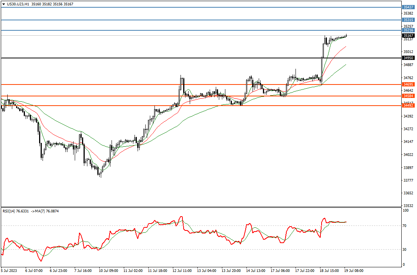Click the 6 Jul 07:00 time label
The width and height of the screenshot is (417, 275).
click(34, 270)
